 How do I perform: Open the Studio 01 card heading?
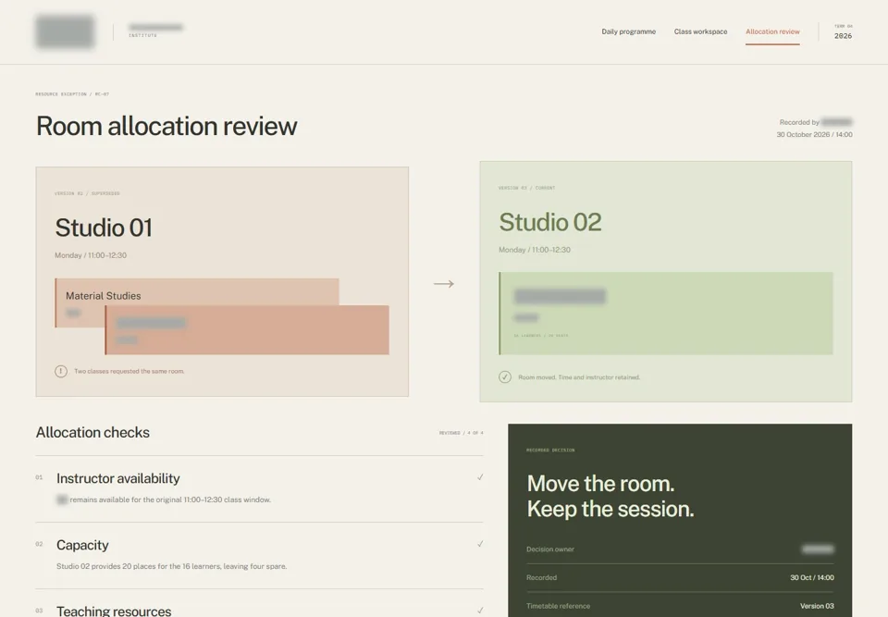[104, 228]
